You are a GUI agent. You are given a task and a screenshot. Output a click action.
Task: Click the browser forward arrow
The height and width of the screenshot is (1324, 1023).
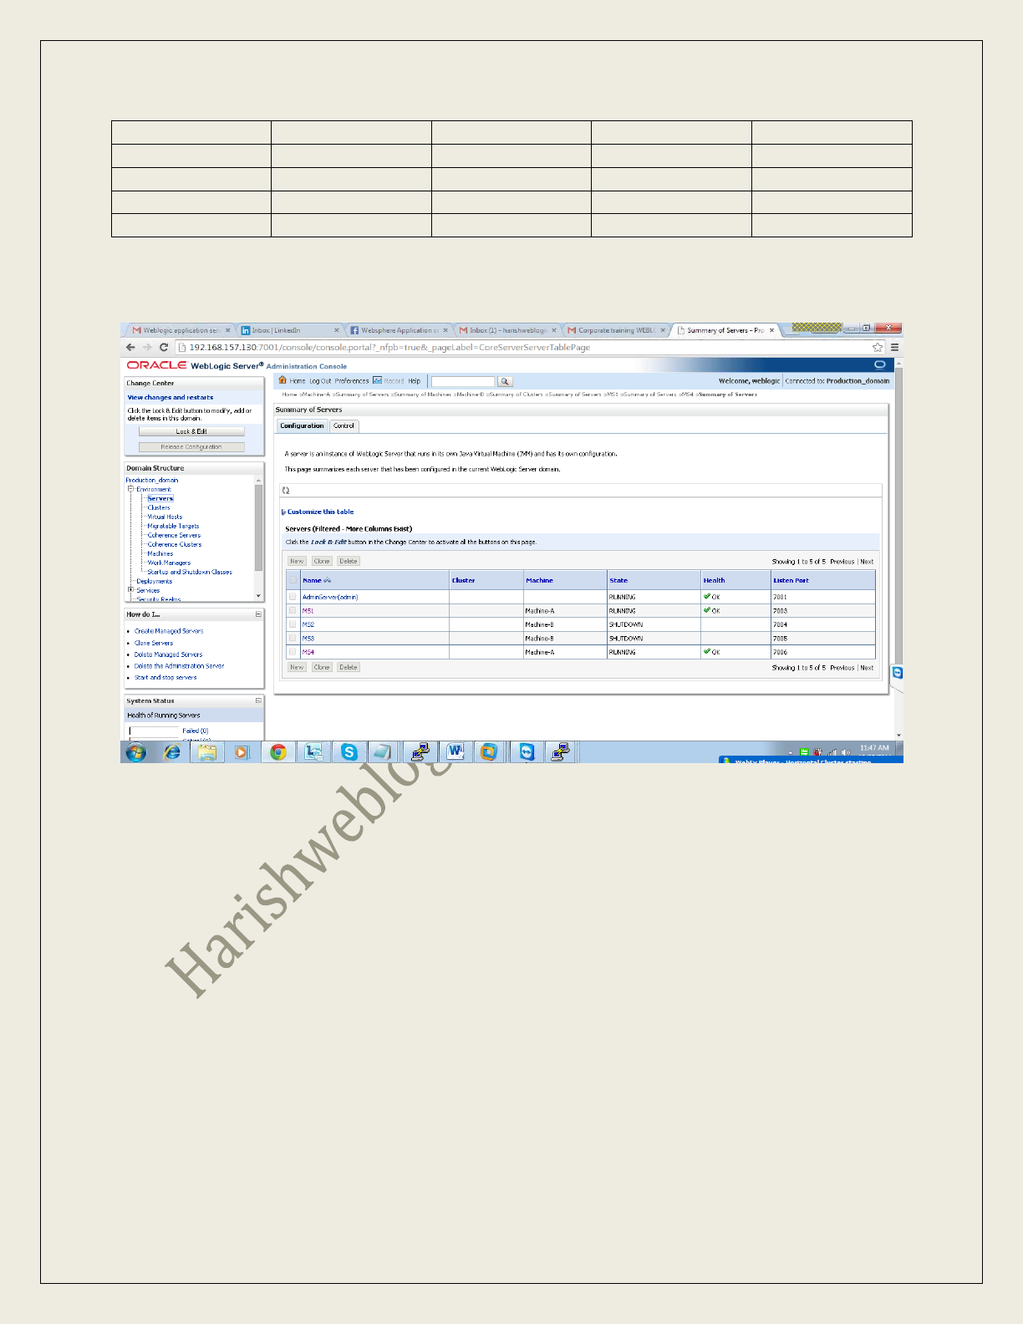tap(147, 347)
